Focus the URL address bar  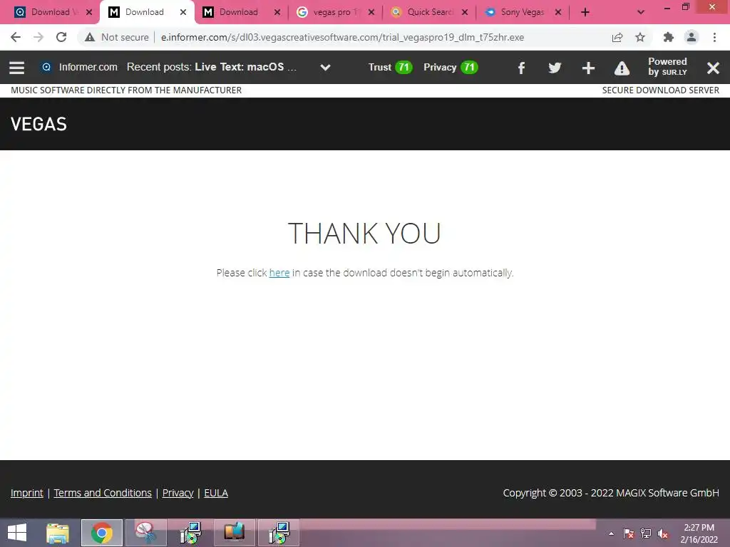(x=342, y=37)
